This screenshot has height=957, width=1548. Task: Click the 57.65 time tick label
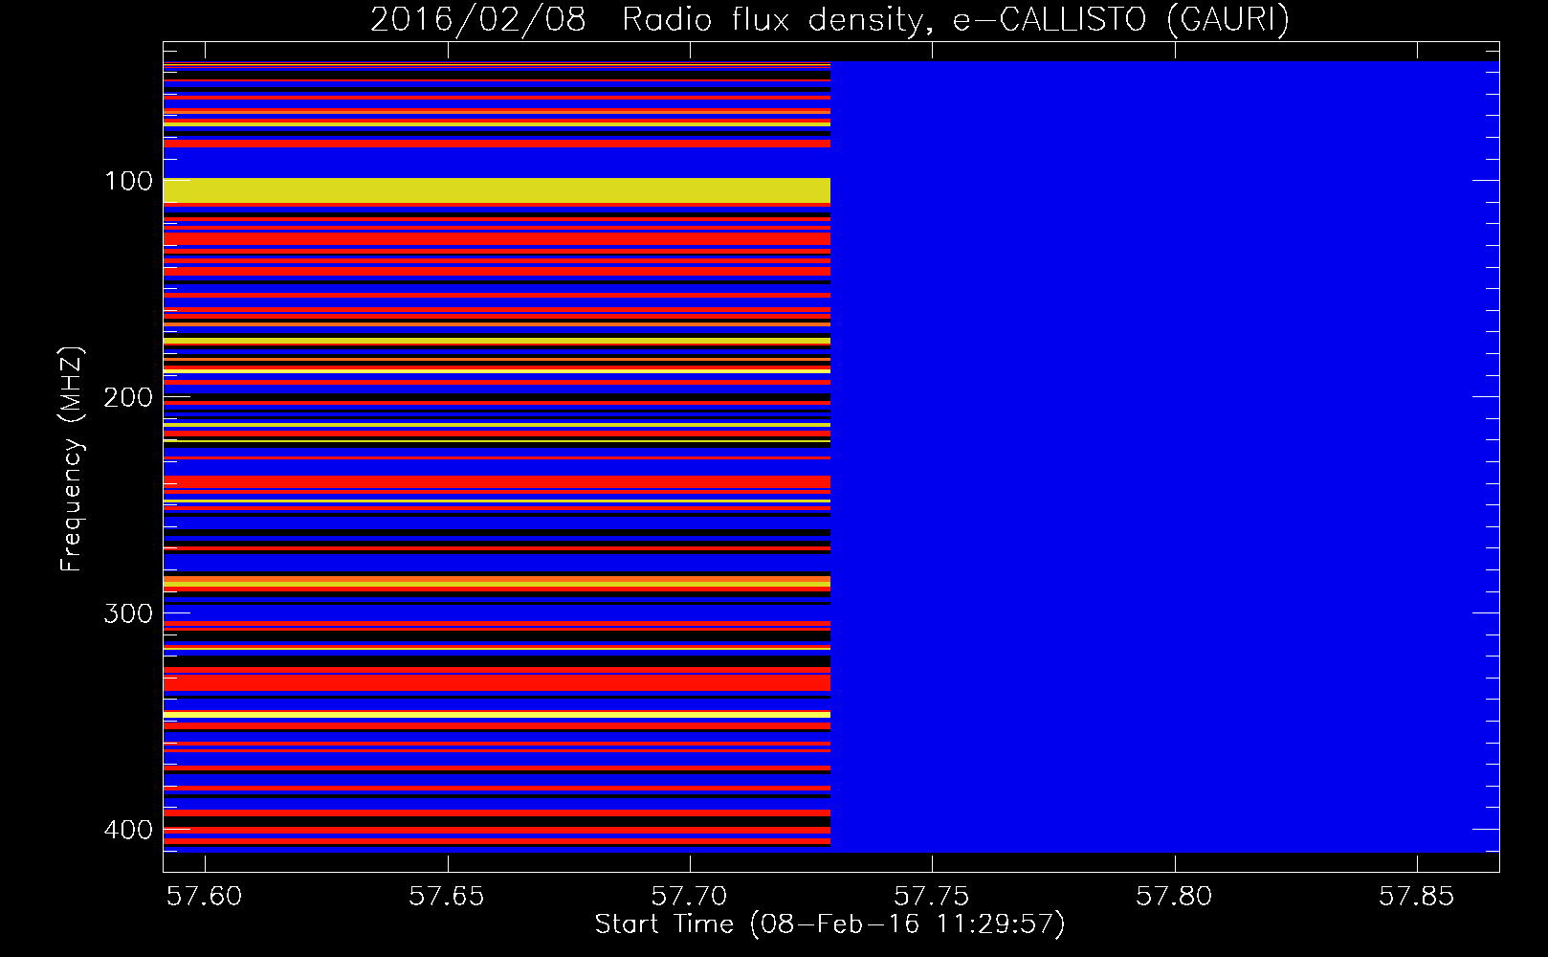pyautogui.click(x=447, y=897)
